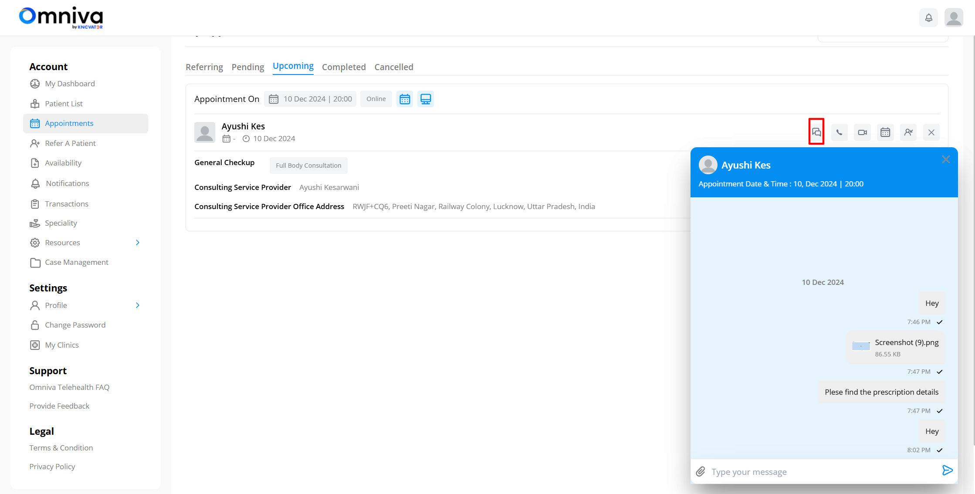Expand the Profile settings submenu
Screen dimensions: 975x494
click(x=138, y=305)
